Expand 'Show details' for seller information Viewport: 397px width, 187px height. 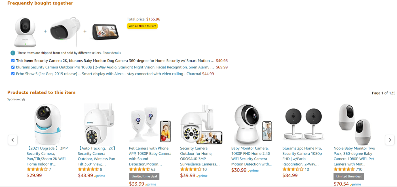[x=112, y=53]
